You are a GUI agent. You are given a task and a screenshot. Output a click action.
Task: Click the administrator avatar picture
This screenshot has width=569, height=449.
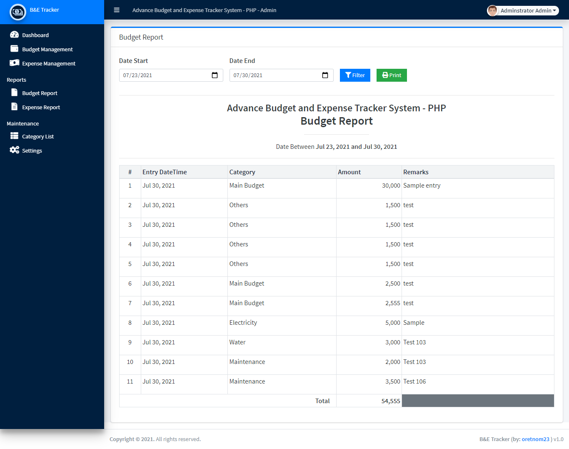[x=492, y=10]
